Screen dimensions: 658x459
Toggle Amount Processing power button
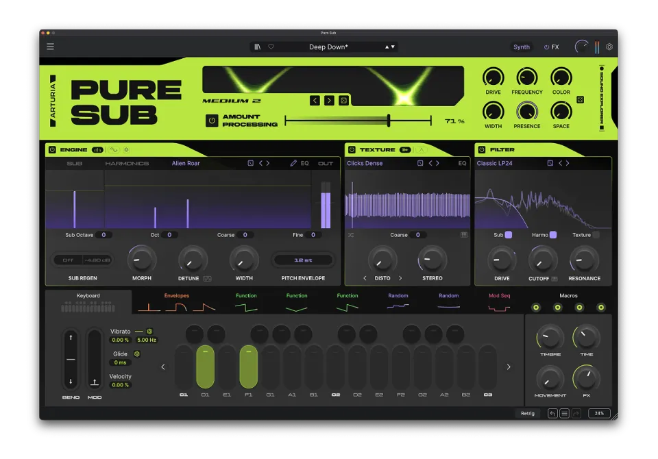pyautogui.click(x=212, y=121)
